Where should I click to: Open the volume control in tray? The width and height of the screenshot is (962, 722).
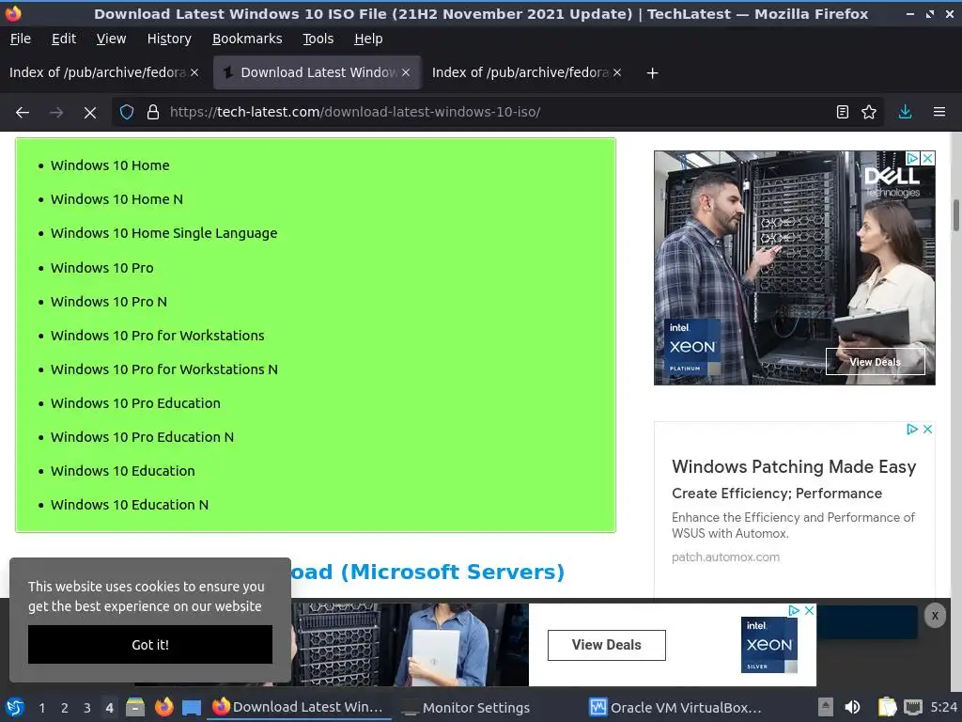852,707
